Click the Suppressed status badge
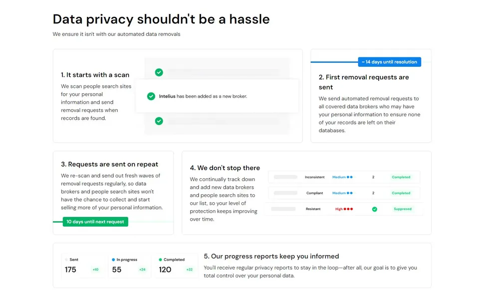 (x=402, y=209)
